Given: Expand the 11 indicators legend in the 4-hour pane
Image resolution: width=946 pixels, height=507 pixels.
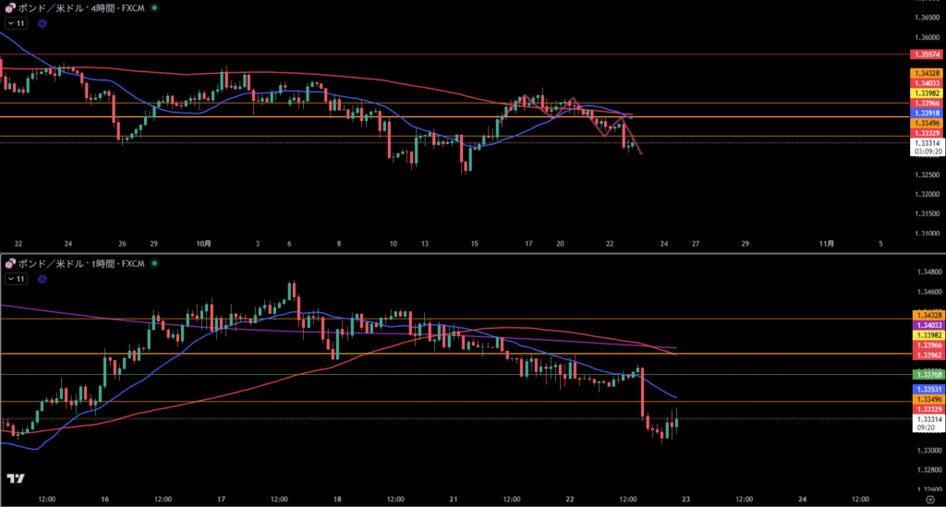Looking at the screenshot, I should [16, 22].
